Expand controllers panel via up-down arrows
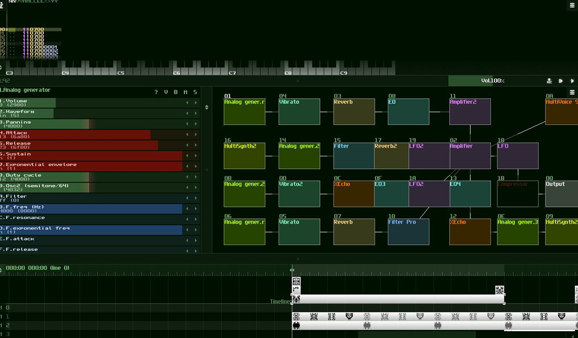The width and height of the screenshot is (578, 338). point(207,107)
